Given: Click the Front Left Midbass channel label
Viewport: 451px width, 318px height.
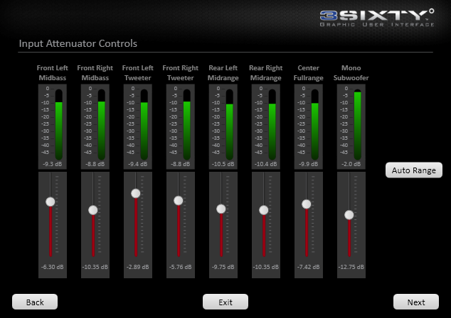Looking at the screenshot, I should pos(53,73).
